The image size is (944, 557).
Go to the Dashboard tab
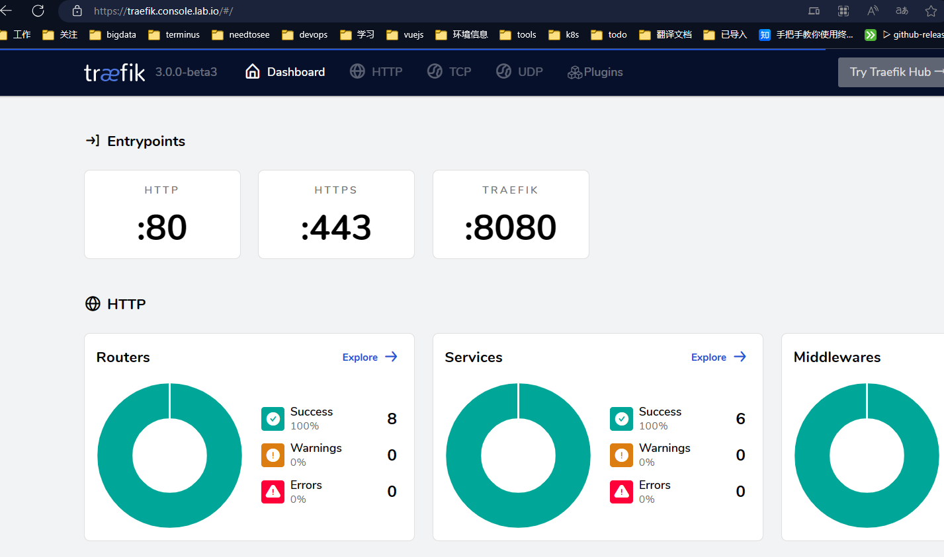pyautogui.click(x=285, y=72)
